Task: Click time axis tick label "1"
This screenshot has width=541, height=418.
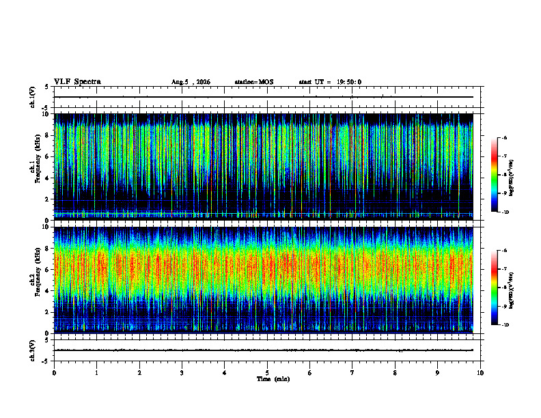Action: pos(96,373)
